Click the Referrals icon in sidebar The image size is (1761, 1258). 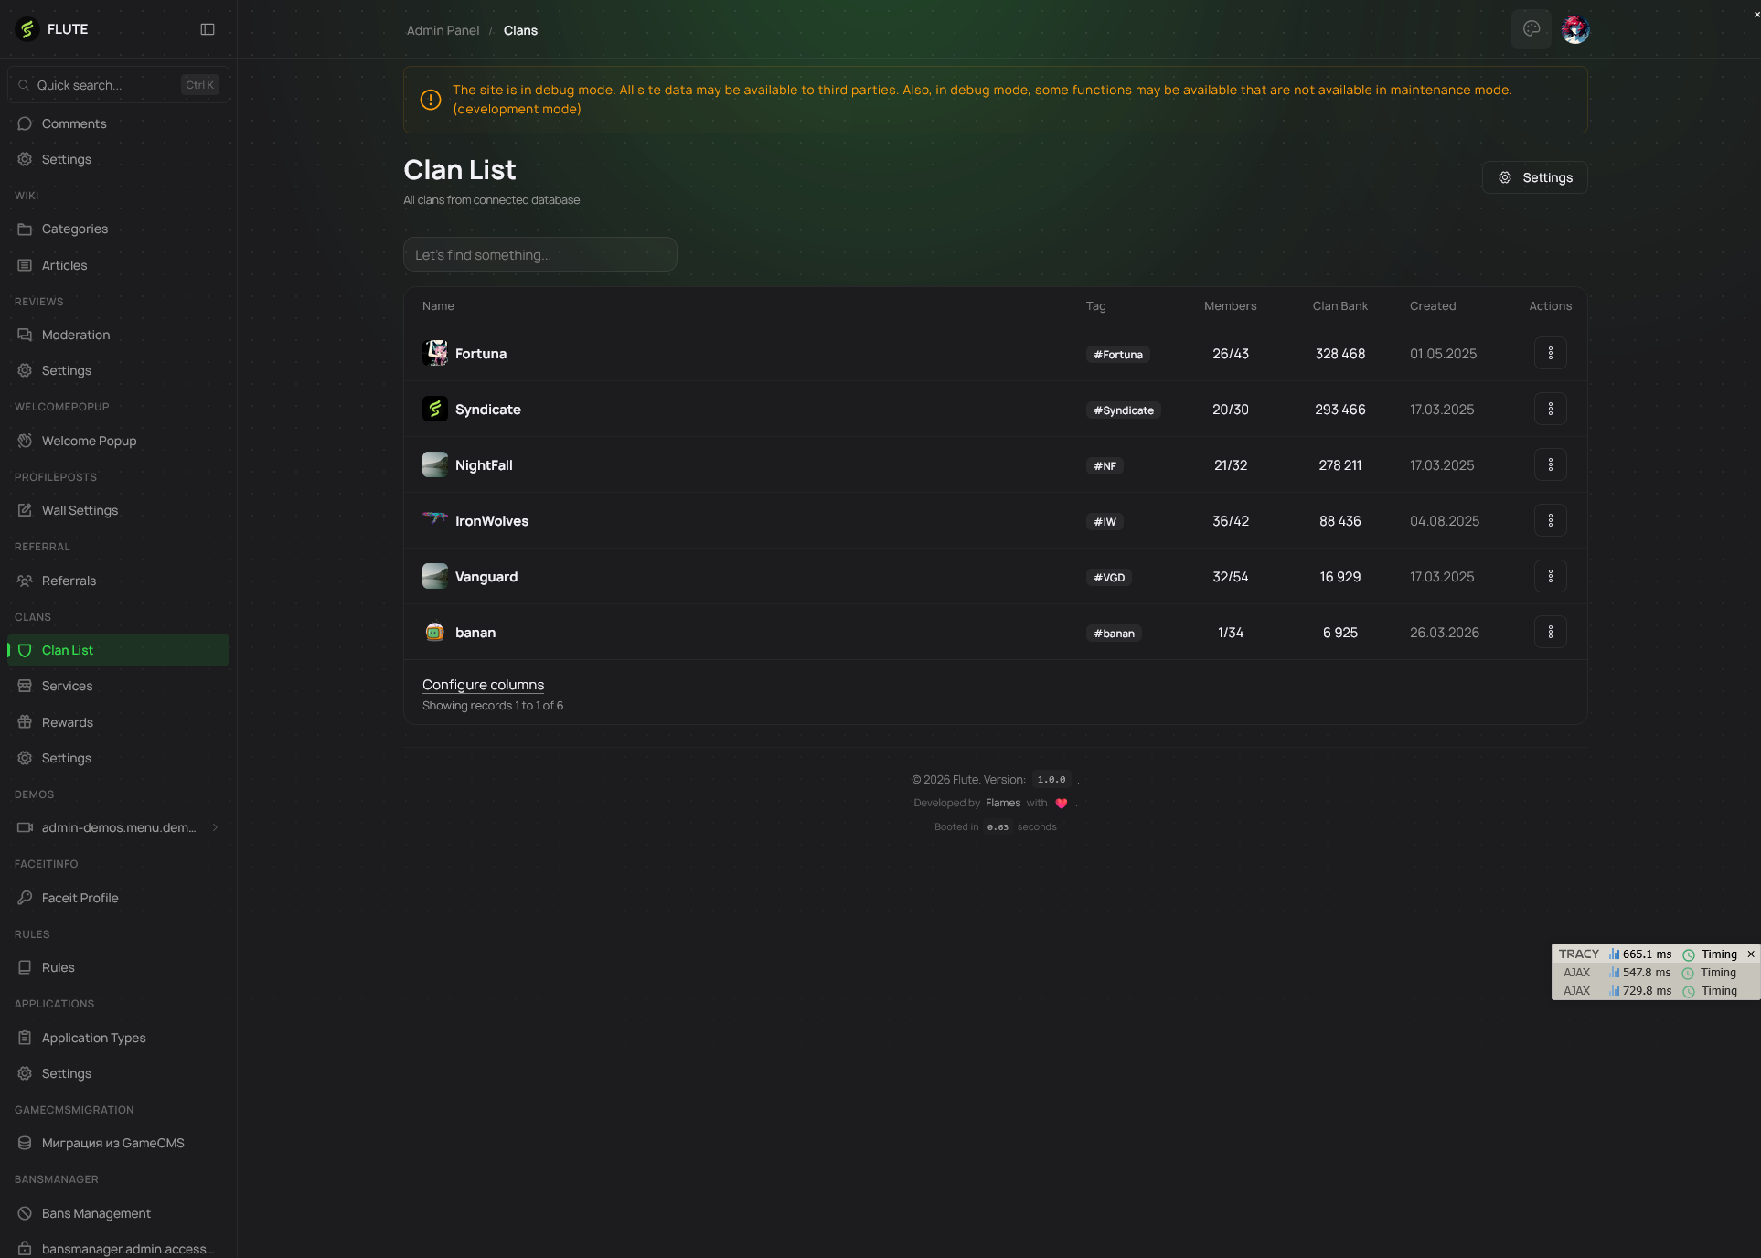tap(25, 581)
